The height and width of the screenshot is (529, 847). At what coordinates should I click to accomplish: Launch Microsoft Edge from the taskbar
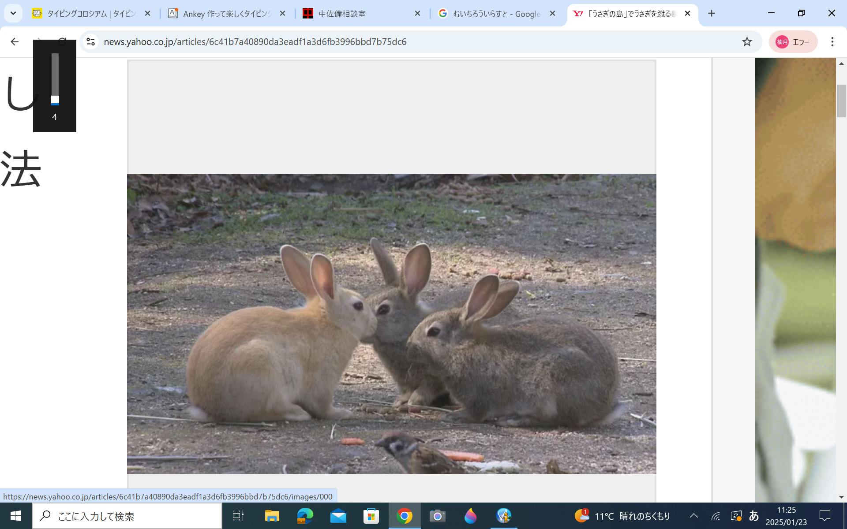[x=305, y=516]
